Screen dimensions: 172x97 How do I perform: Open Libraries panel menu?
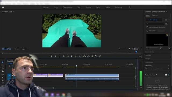pyautogui.click(x=169, y=66)
